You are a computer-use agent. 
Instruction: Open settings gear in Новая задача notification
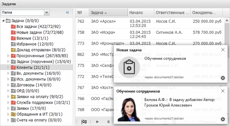pos(223,78)
